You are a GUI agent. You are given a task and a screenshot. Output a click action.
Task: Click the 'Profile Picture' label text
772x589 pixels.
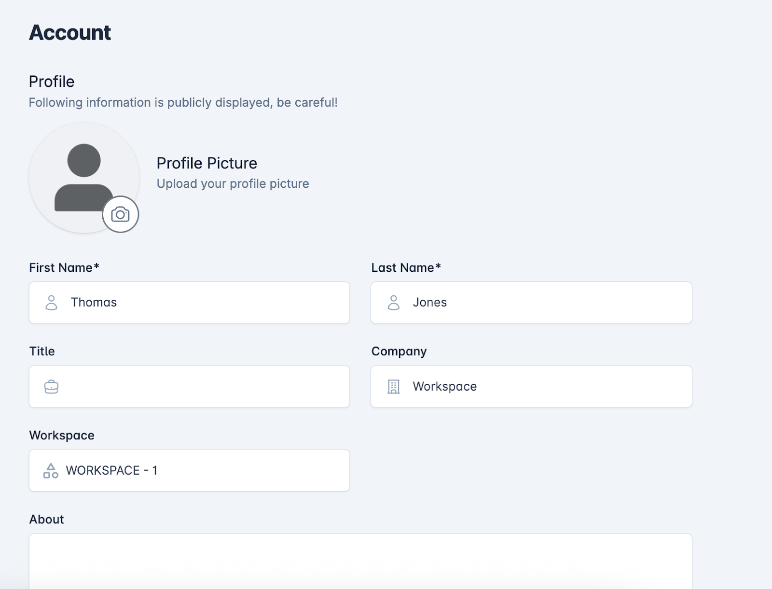coord(207,163)
